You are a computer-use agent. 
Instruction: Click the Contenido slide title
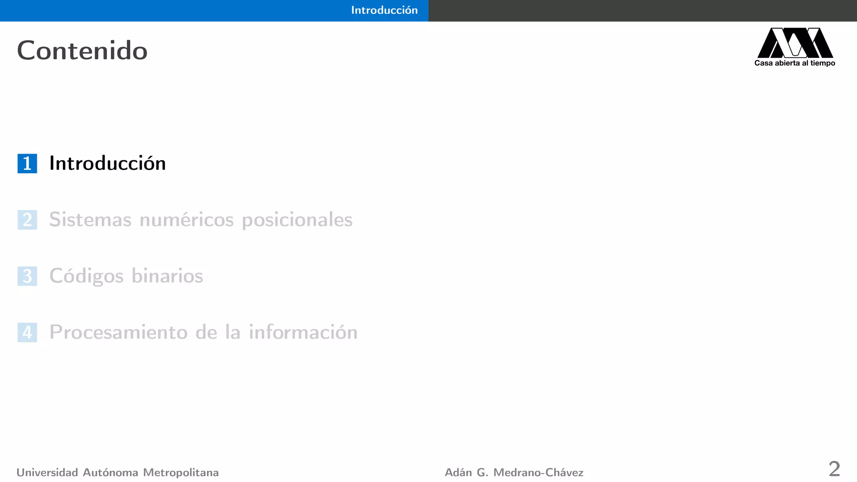pos(82,51)
